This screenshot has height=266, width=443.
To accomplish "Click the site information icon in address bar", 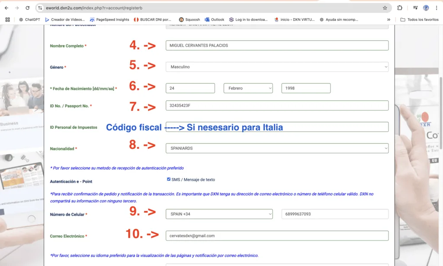I will tap(40, 8).
